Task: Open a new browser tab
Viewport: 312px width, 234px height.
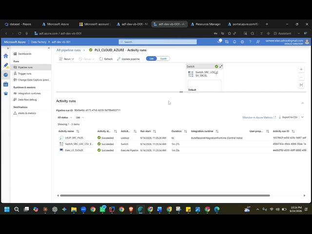Action: (x=267, y=24)
